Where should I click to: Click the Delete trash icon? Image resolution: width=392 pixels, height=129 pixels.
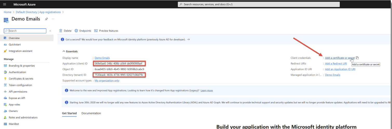click(x=61, y=31)
